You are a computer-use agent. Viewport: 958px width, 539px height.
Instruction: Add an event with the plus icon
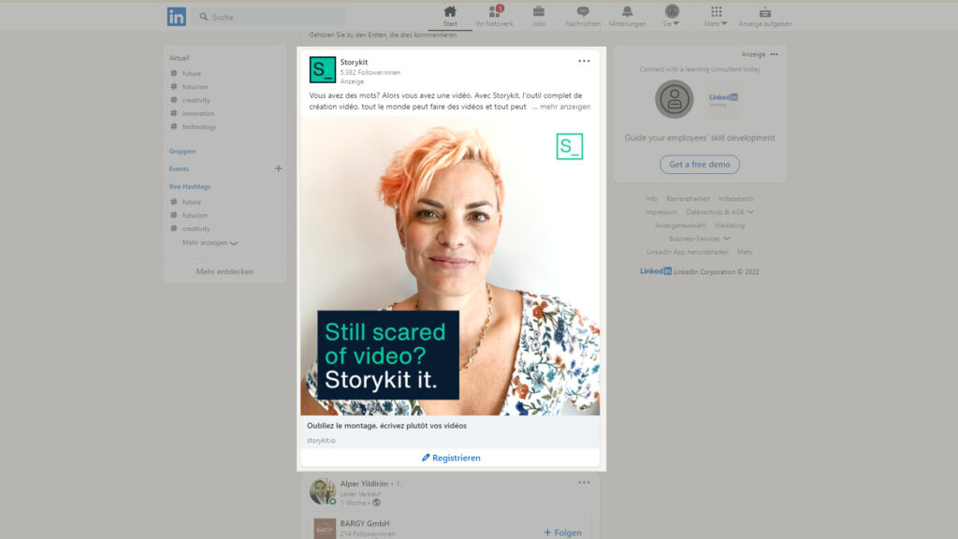point(278,168)
